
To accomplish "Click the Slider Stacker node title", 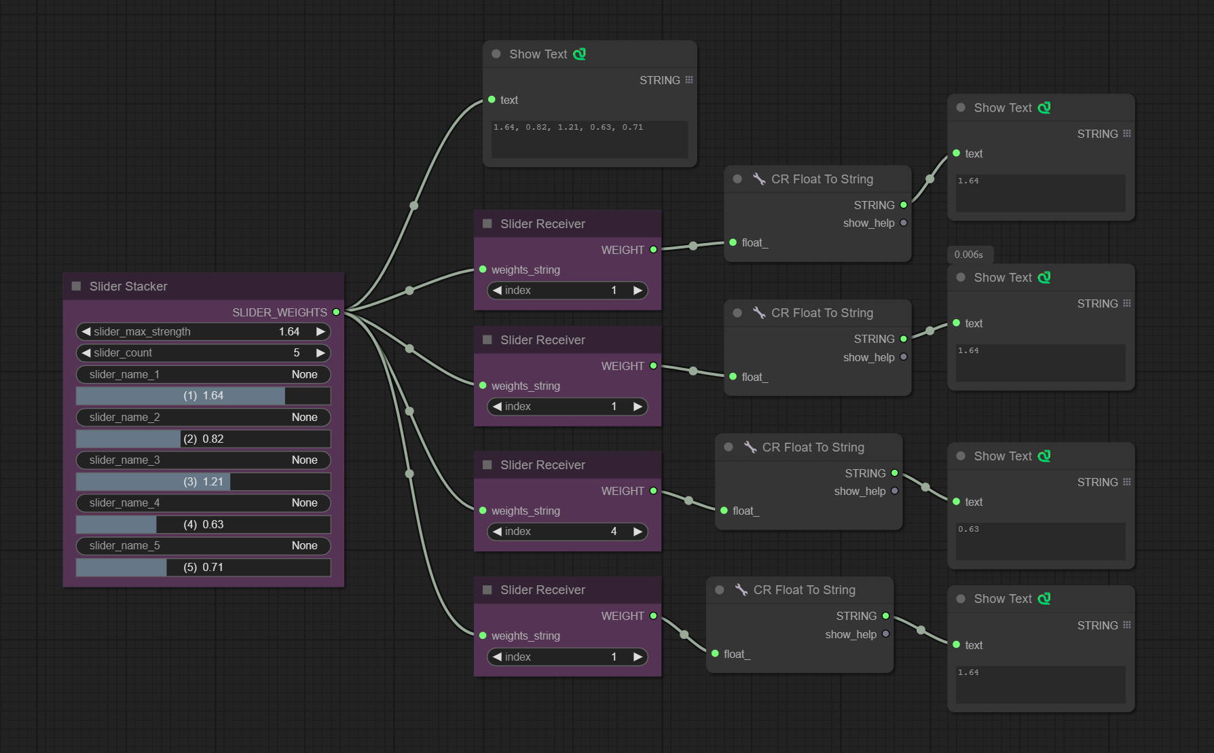I will (128, 287).
